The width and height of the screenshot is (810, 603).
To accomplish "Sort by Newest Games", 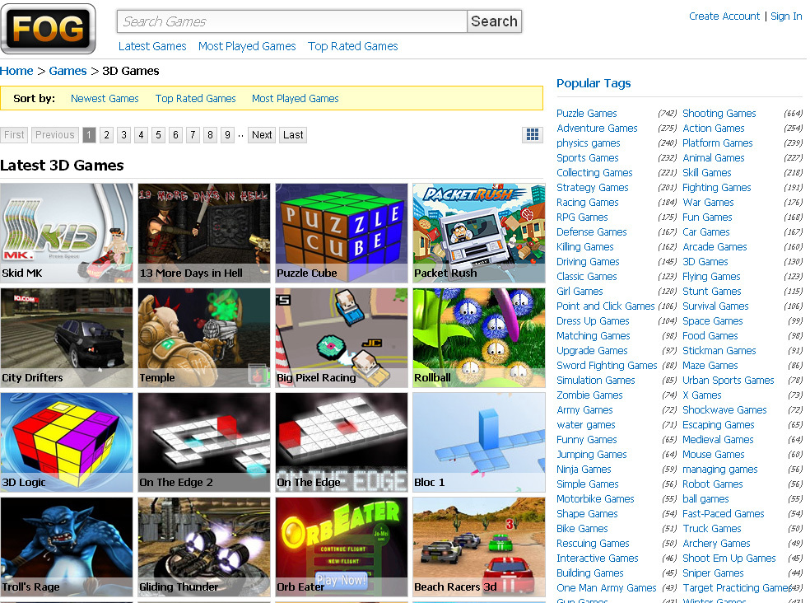I will (105, 99).
